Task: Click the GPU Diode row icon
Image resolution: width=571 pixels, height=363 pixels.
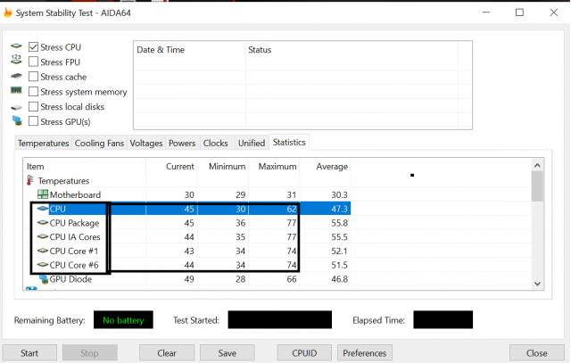Action: [44, 279]
